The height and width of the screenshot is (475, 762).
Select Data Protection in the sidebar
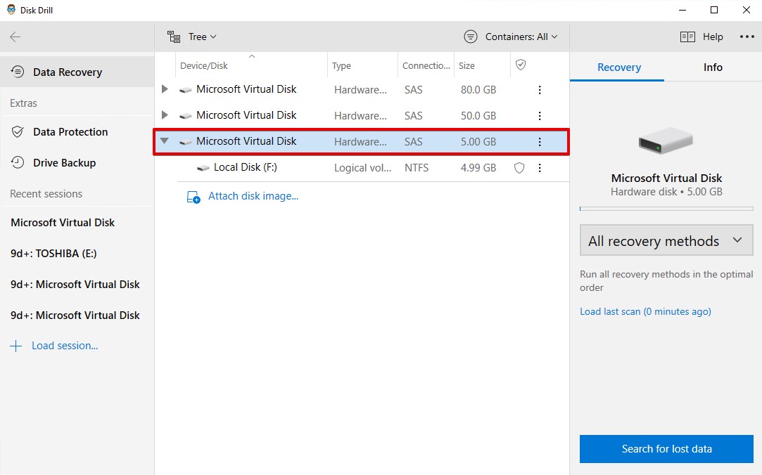pos(77,132)
